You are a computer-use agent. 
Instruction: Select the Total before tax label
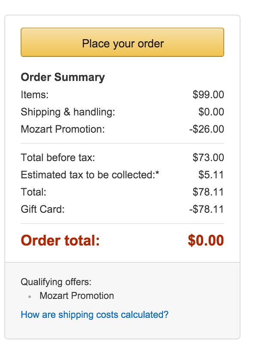tap(58, 158)
